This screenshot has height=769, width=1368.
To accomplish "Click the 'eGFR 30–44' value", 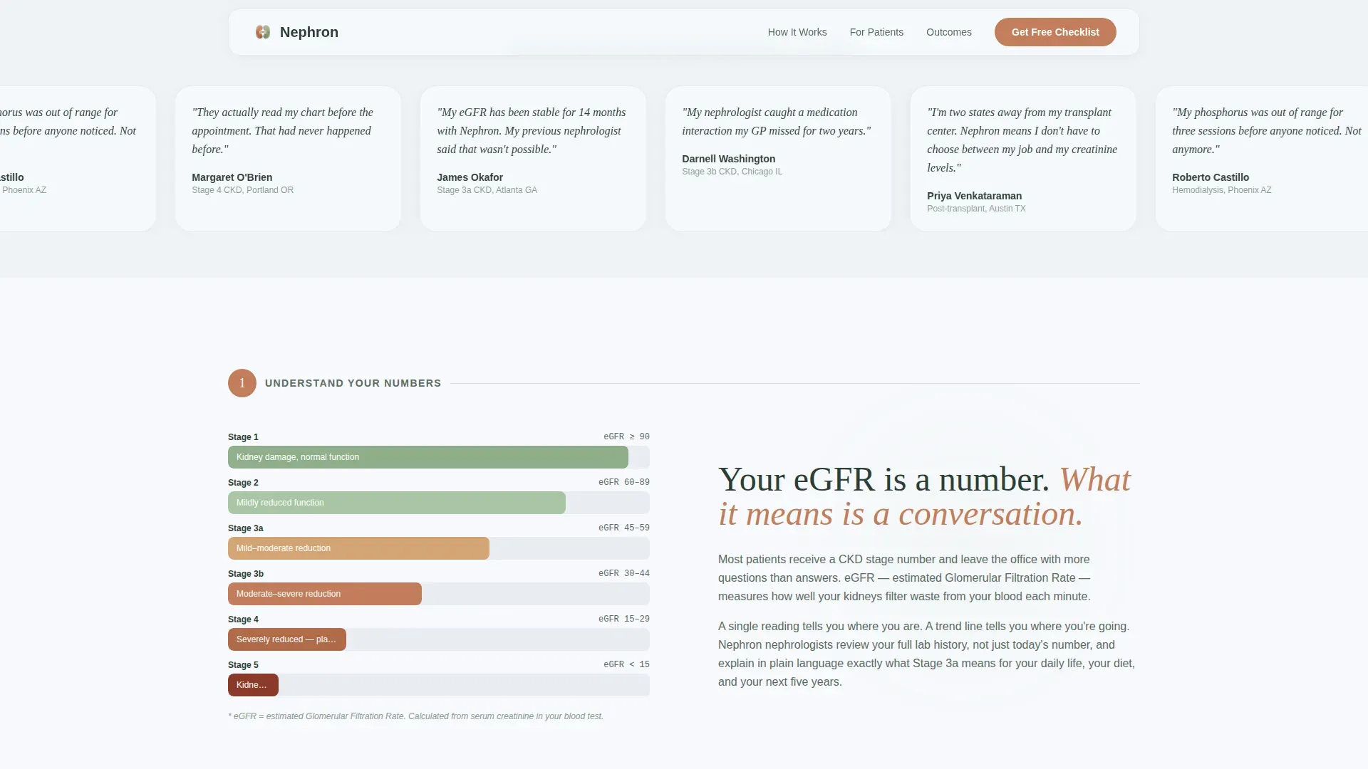I will pos(623,573).
